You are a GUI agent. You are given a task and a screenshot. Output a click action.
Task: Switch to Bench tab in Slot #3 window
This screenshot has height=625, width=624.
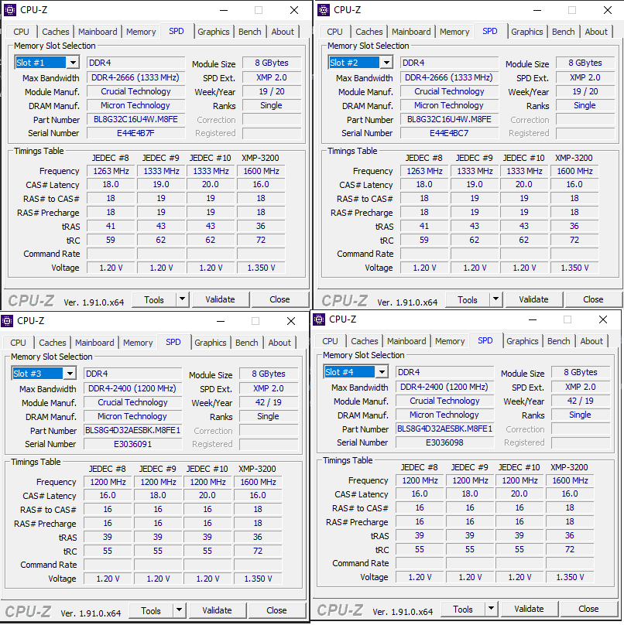246,343
